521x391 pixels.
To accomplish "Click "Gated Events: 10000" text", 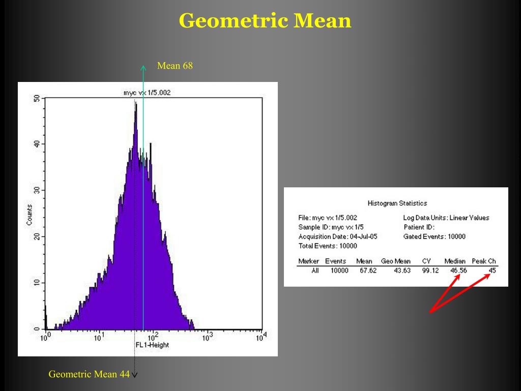I will (435, 237).
